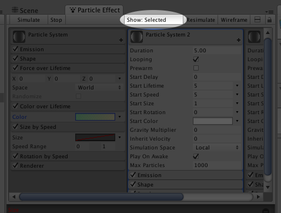Toggle Renderer module checkbox
Screen dimensions: 281x213
coord(15,165)
